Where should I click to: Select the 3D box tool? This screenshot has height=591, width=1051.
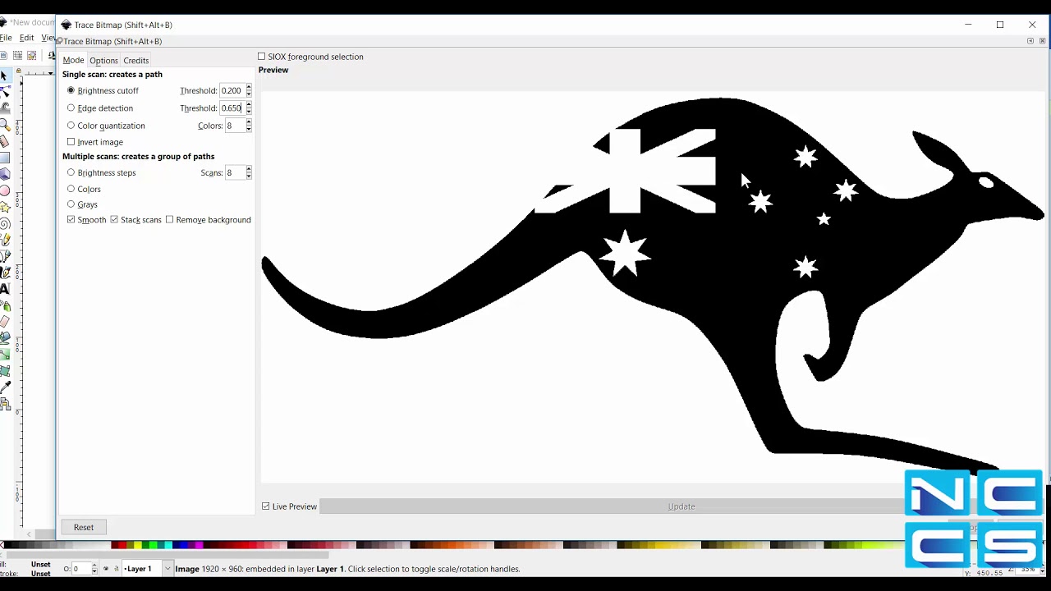(x=5, y=173)
